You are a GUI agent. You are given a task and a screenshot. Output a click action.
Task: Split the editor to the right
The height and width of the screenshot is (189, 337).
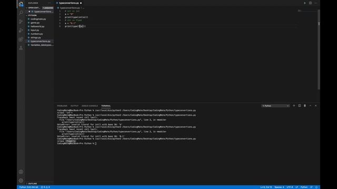[x=310, y=3]
